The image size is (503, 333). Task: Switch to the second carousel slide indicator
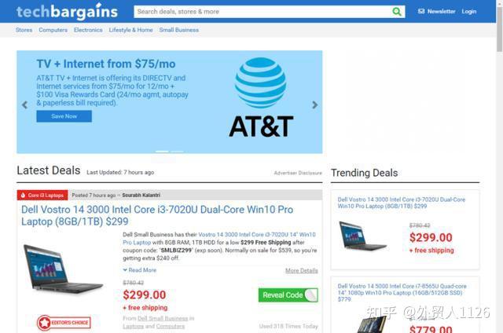pos(177,152)
